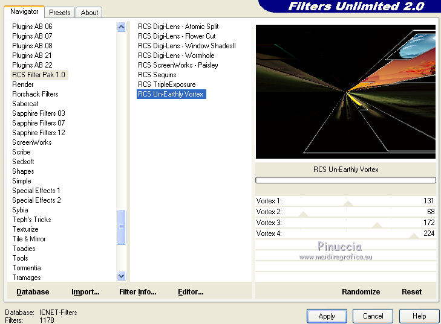
Task: Select RCS Filter Pak 1.0 category
Action: click(39, 75)
